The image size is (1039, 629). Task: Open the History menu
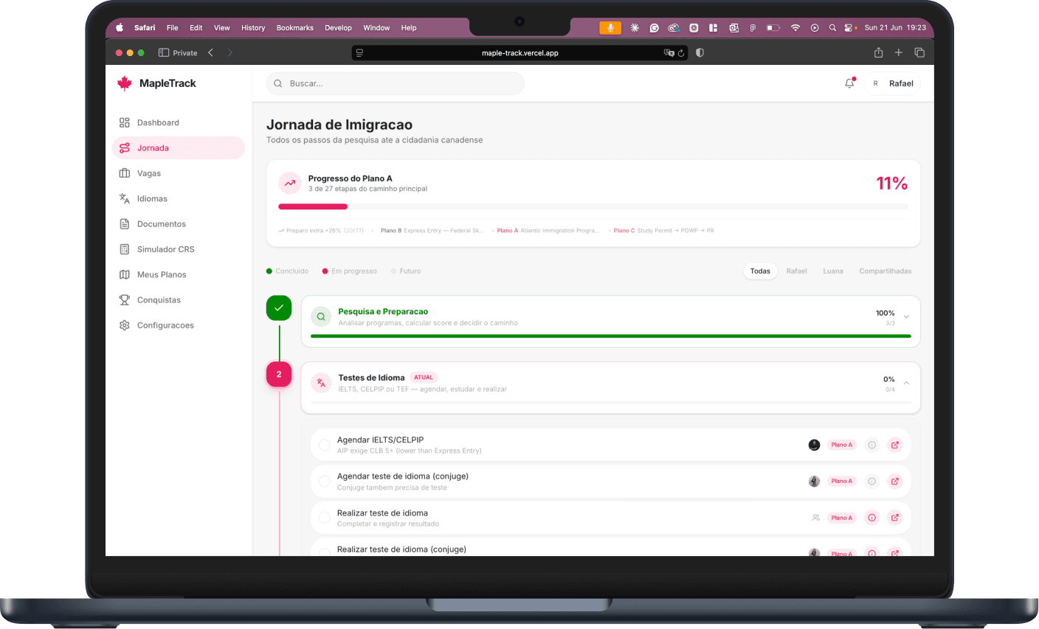point(253,28)
